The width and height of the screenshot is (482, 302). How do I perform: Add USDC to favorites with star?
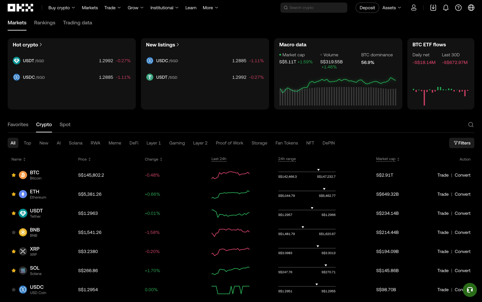14,289
